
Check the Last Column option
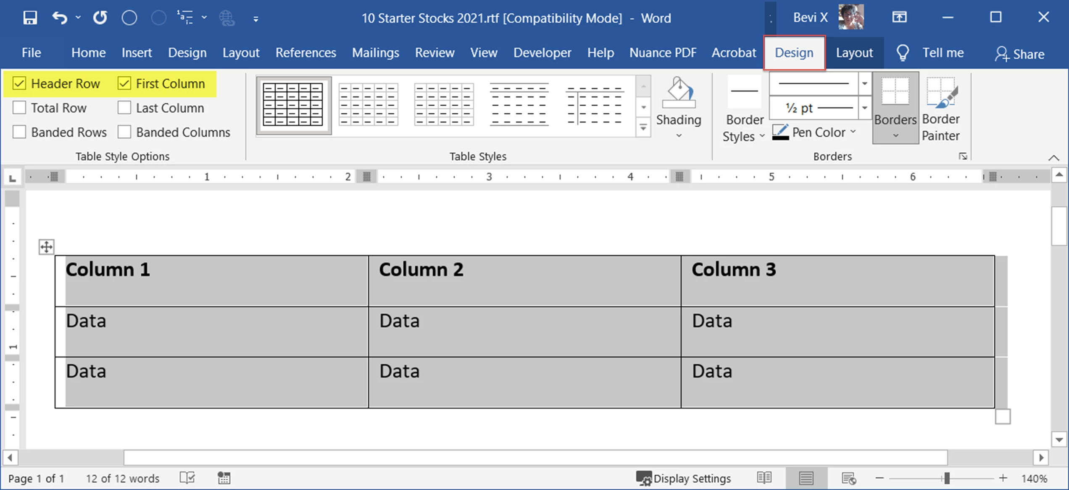[x=124, y=108]
